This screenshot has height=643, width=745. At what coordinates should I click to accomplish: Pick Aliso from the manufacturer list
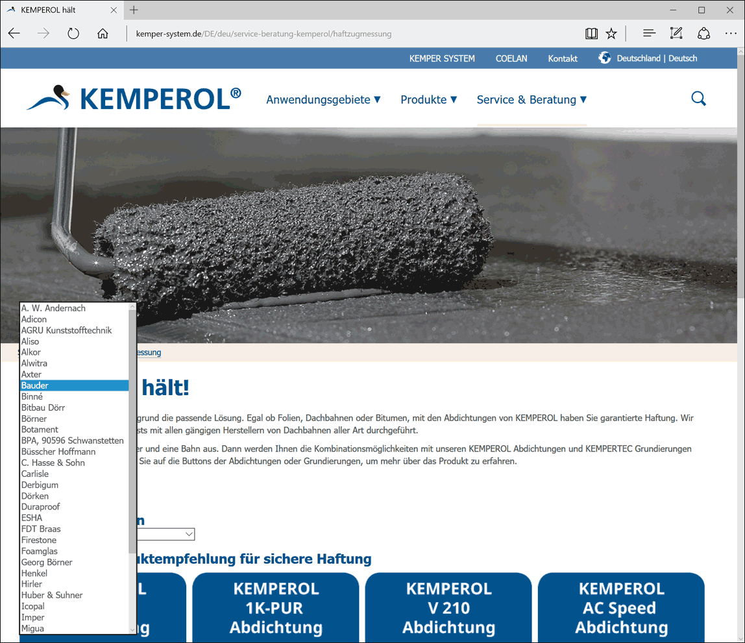click(x=75, y=341)
